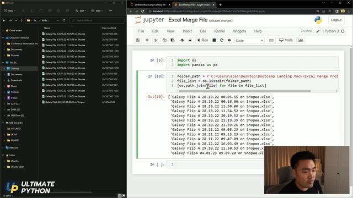Open recent locations chevron in File Explorer
This screenshot has height=198, width=353.
click(x=16, y=20)
